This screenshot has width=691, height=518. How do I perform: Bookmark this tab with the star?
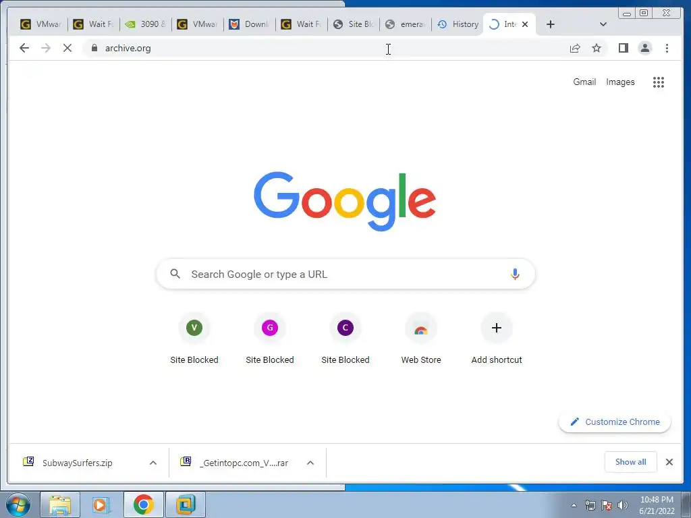pyautogui.click(x=597, y=48)
